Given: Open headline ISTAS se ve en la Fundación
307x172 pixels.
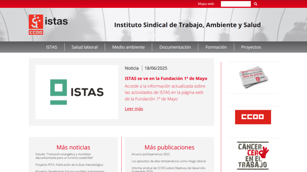Looking at the screenshot, I should pos(166,78).
